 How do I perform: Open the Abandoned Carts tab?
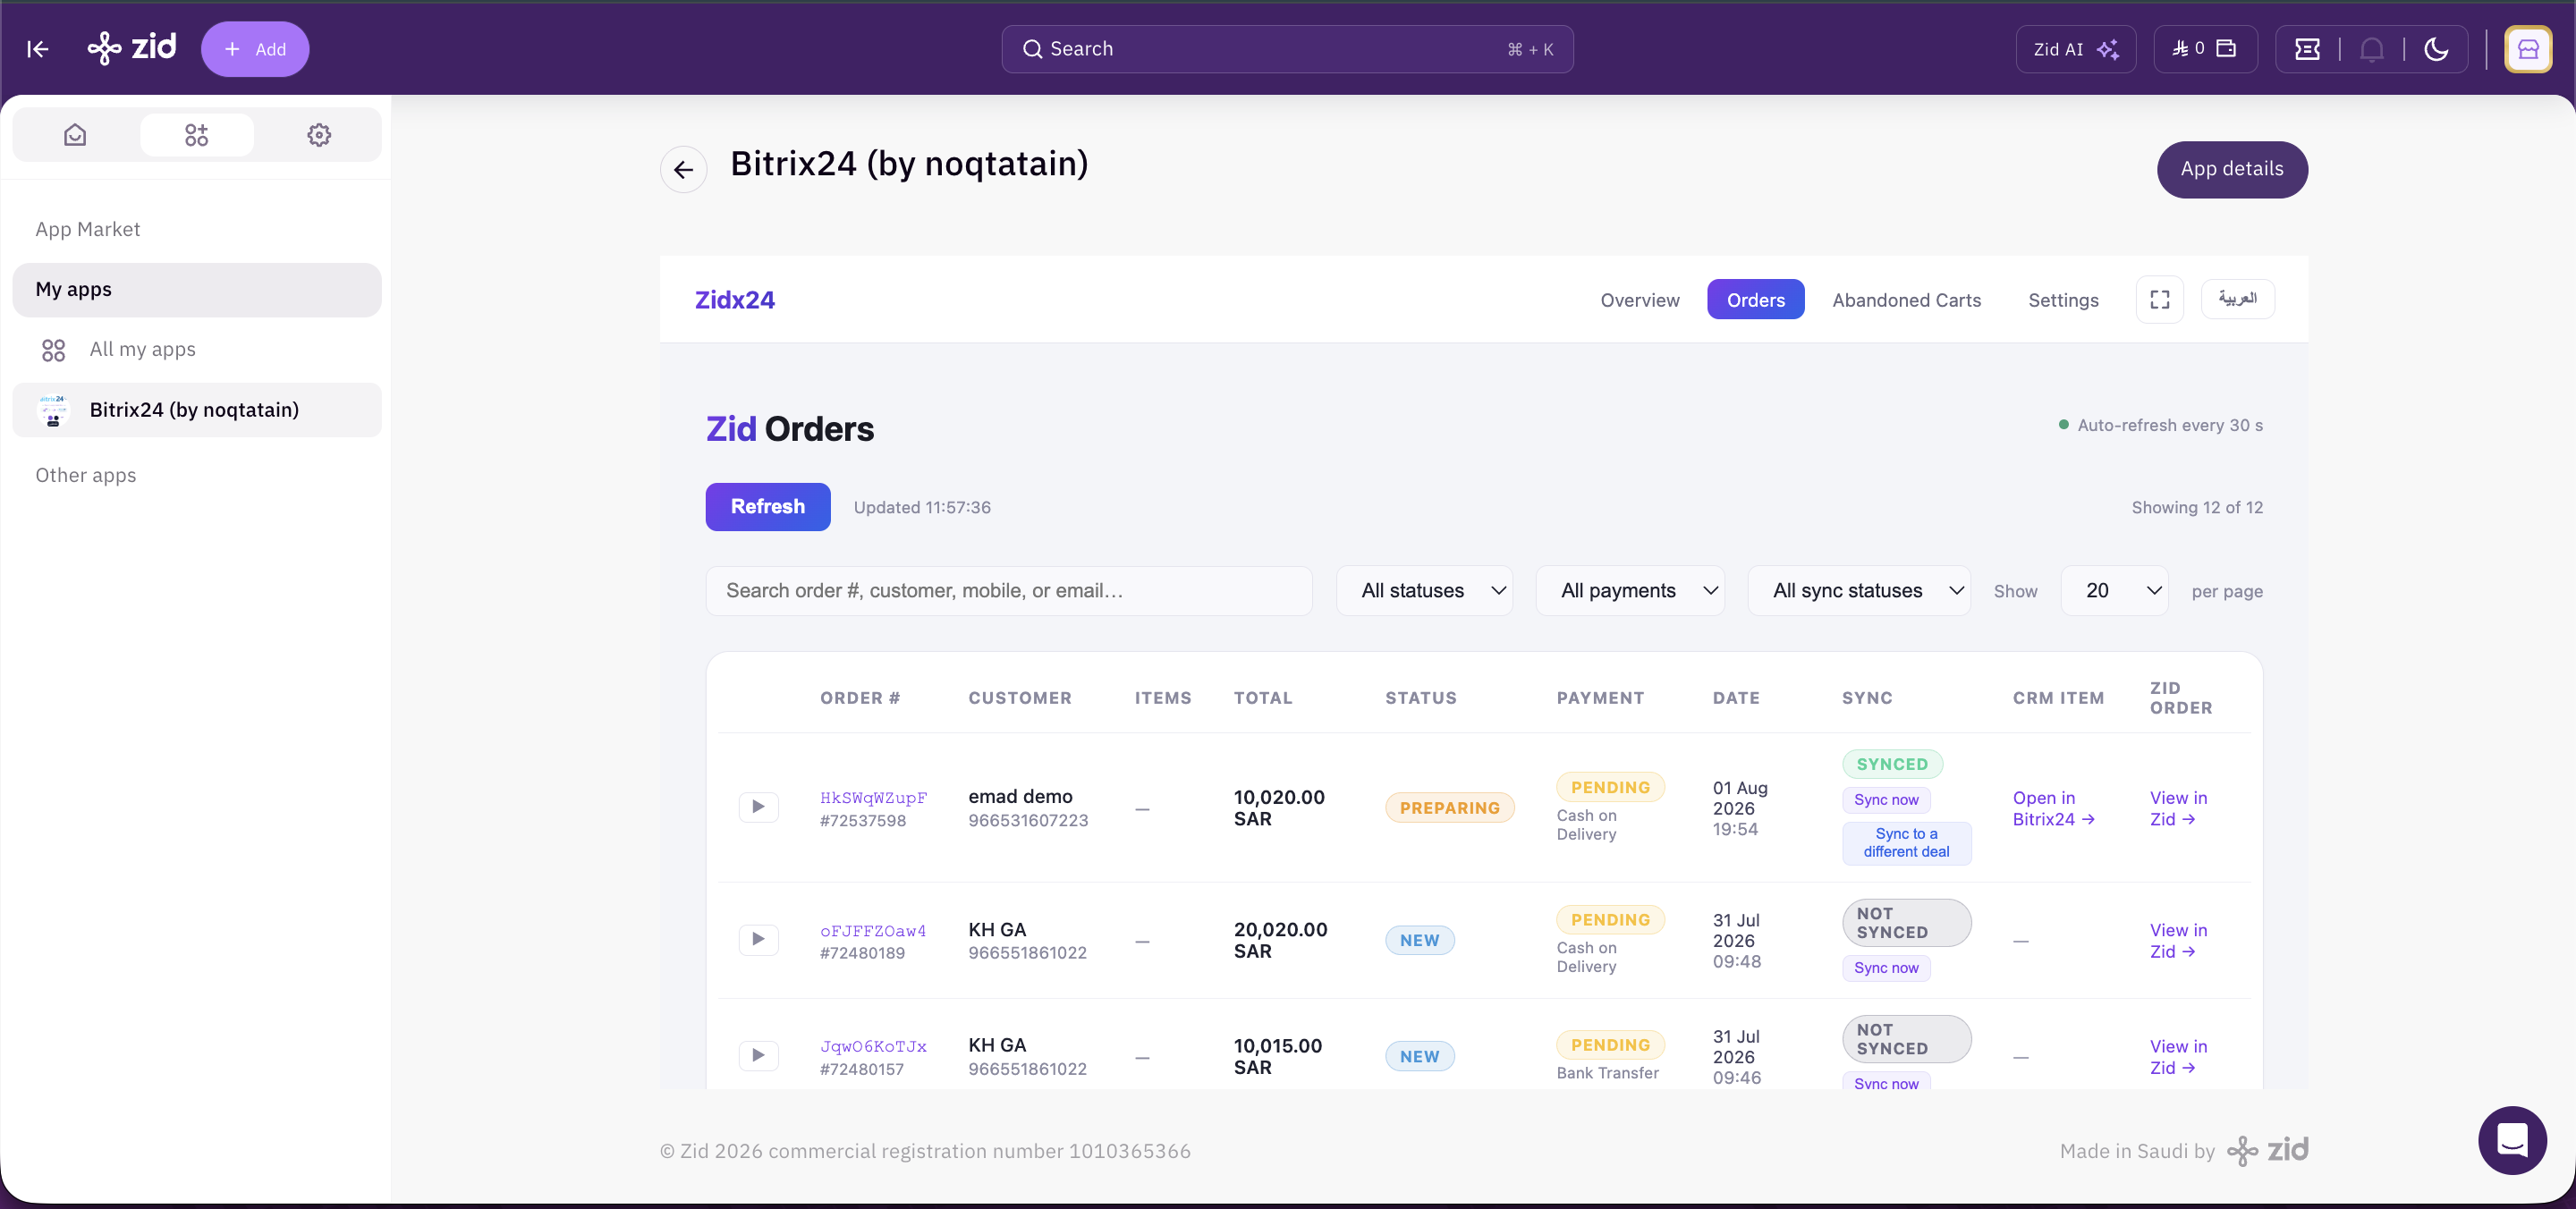coord(1906,300)
